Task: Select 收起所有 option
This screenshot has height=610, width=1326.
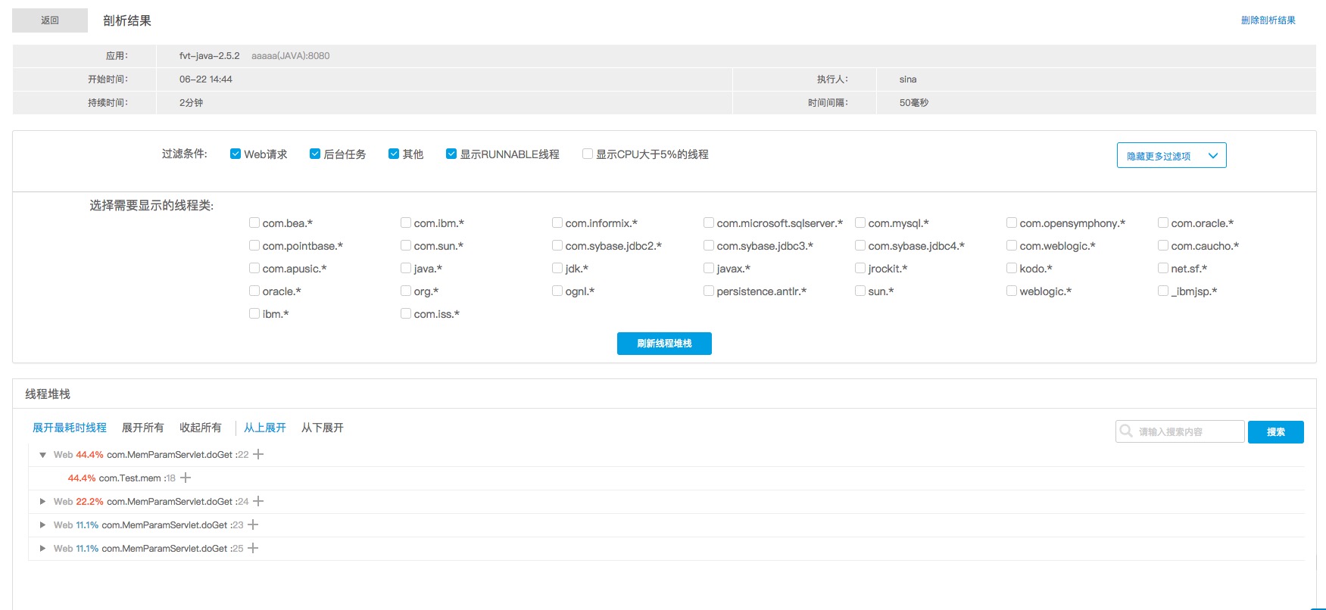Action: click(x=201, y=428)
